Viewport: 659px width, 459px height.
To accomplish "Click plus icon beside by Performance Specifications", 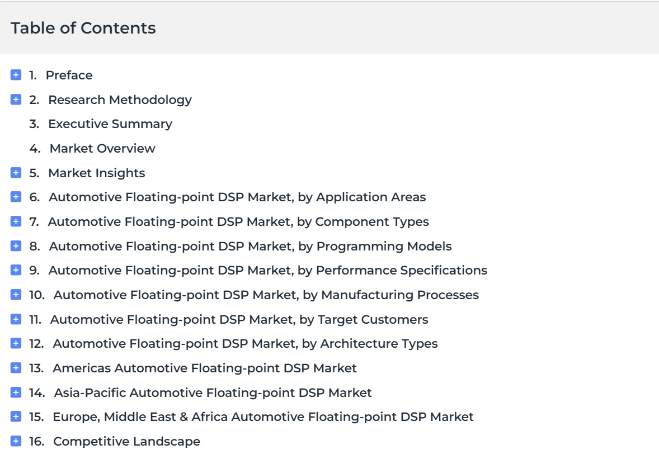I will point(16,270).
